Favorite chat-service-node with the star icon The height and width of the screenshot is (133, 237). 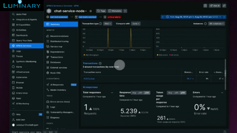coord(91,11)
